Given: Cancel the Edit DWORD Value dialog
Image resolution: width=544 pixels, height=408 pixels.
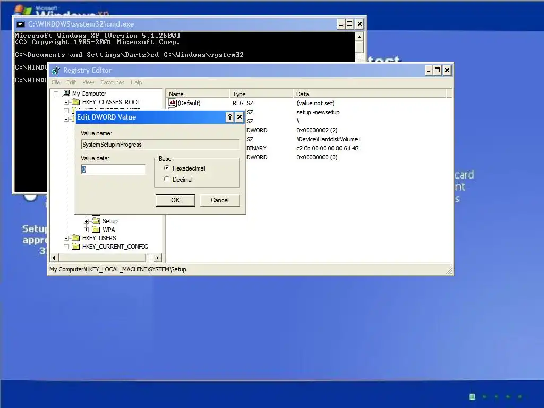Looking at the screenshot, I should (x=219, y=200).
